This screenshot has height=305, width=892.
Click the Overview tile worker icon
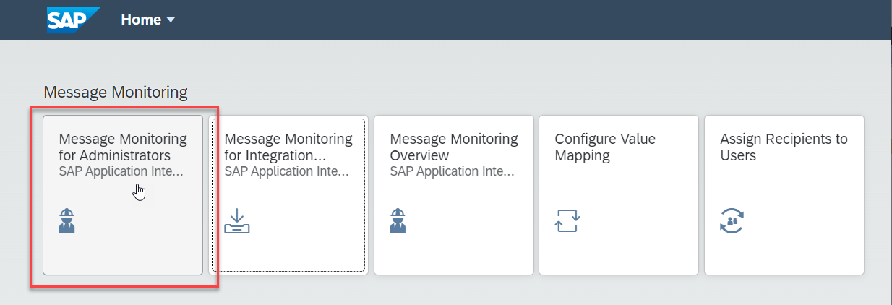(398, 220)
